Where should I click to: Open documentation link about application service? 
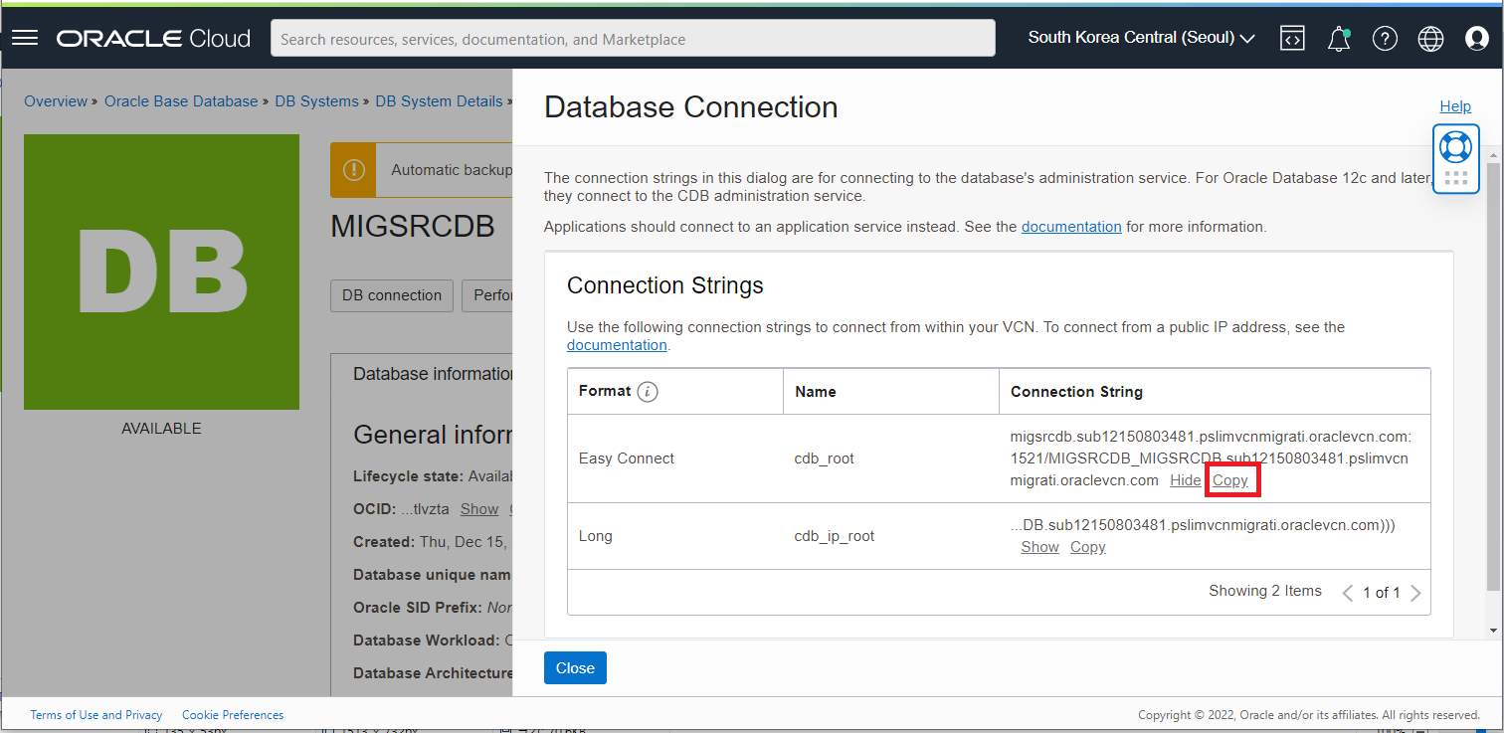tap(1071, 227)
